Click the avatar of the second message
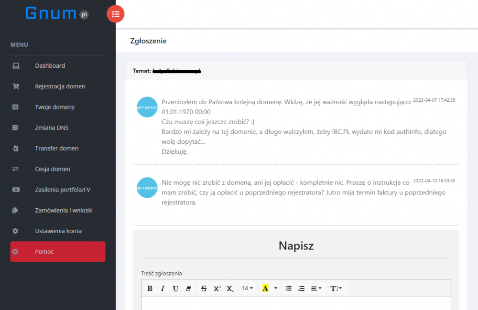Screen dimensions: 478x310 tap(147, 188)
